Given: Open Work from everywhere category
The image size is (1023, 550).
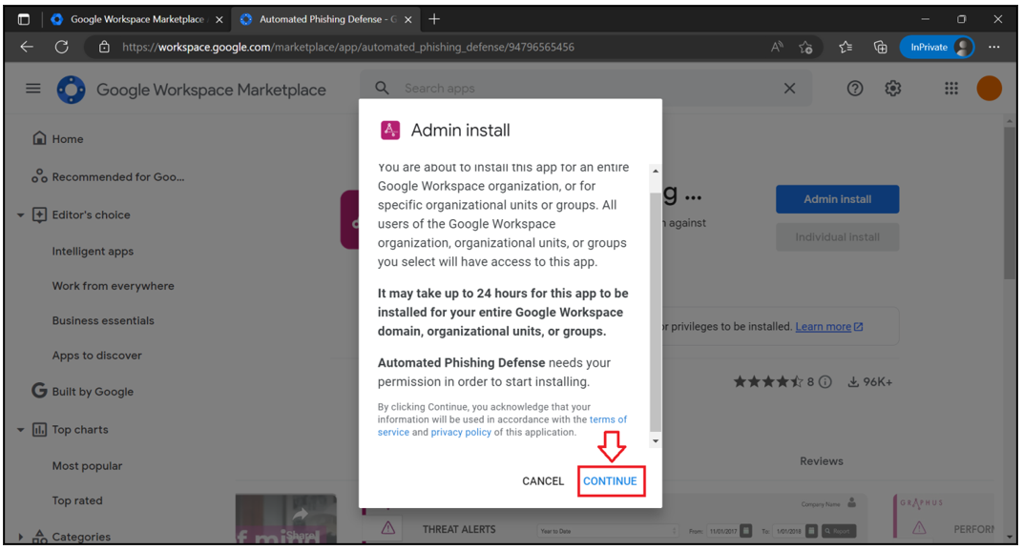Looking at the screenshot, I should (113, 286).
